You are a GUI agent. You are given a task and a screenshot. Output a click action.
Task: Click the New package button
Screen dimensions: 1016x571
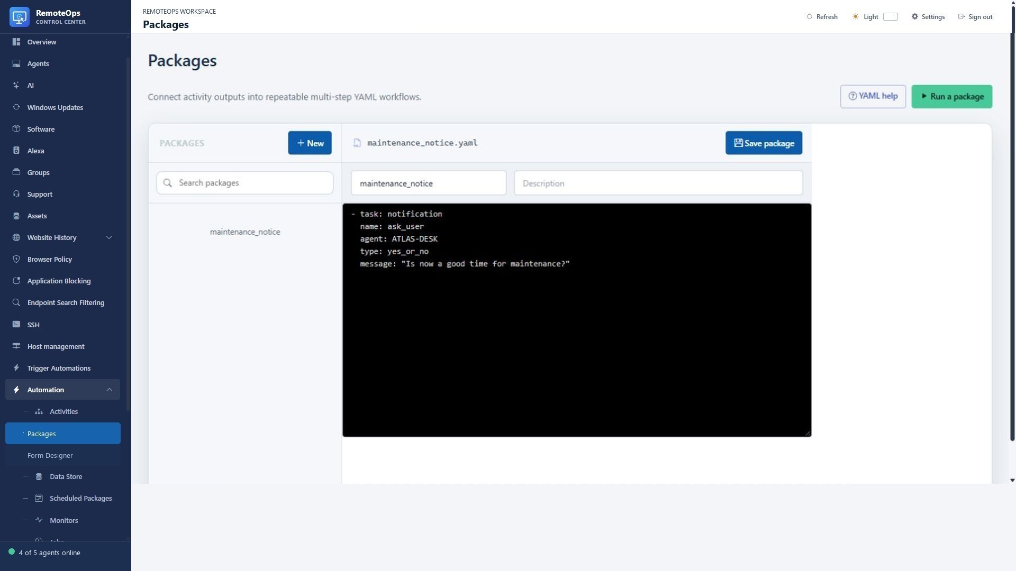[310, 143]
